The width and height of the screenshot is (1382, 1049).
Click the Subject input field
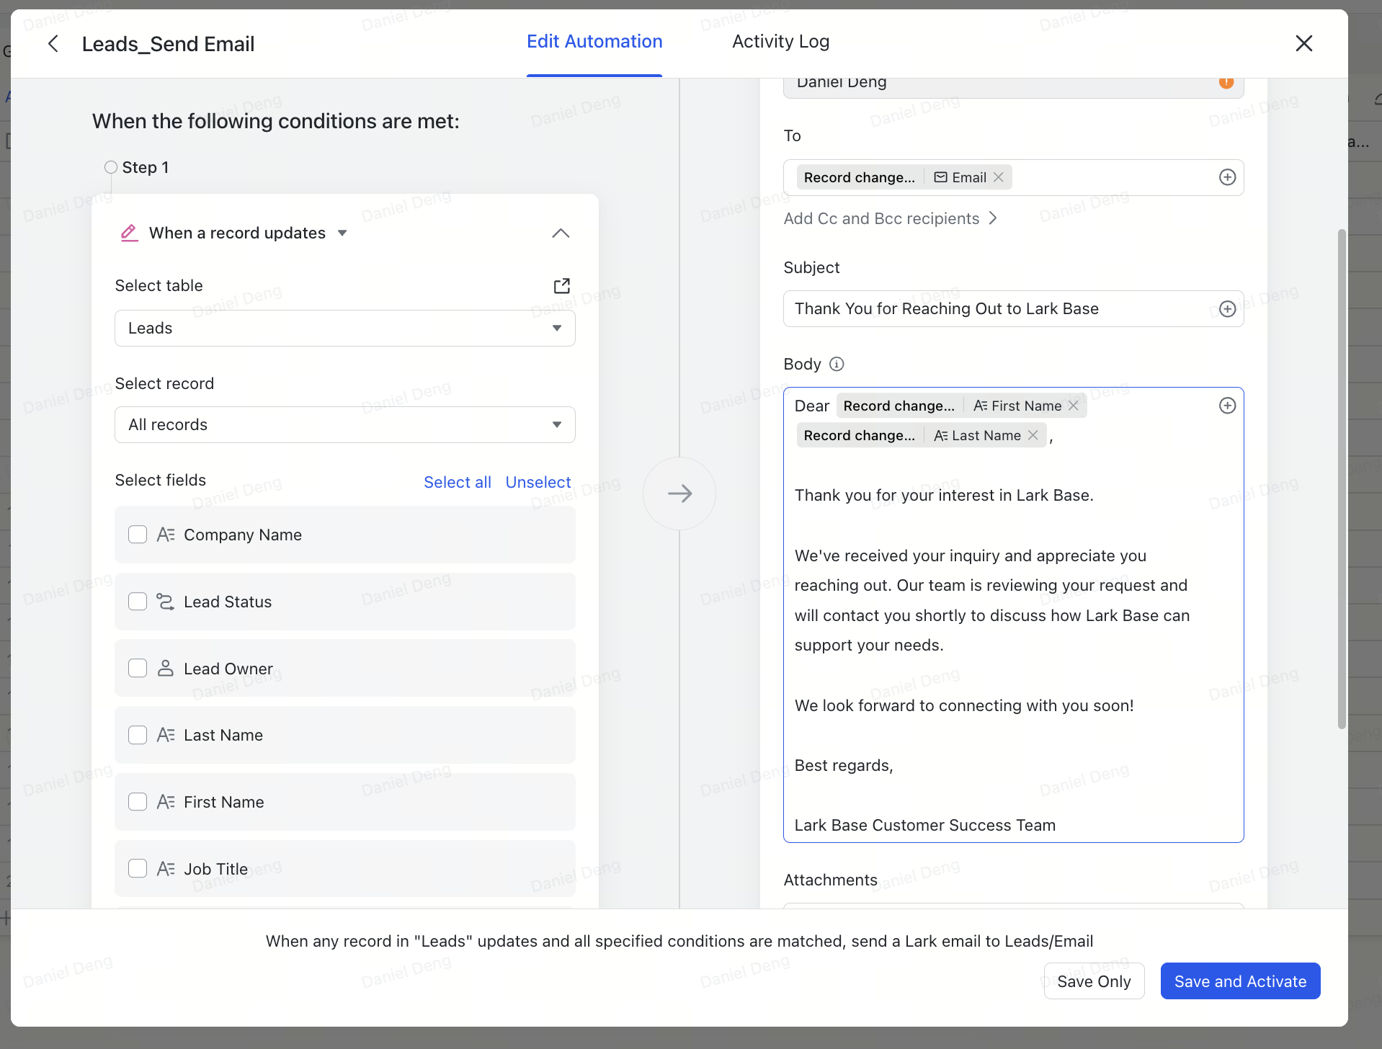coord(1013,309)
